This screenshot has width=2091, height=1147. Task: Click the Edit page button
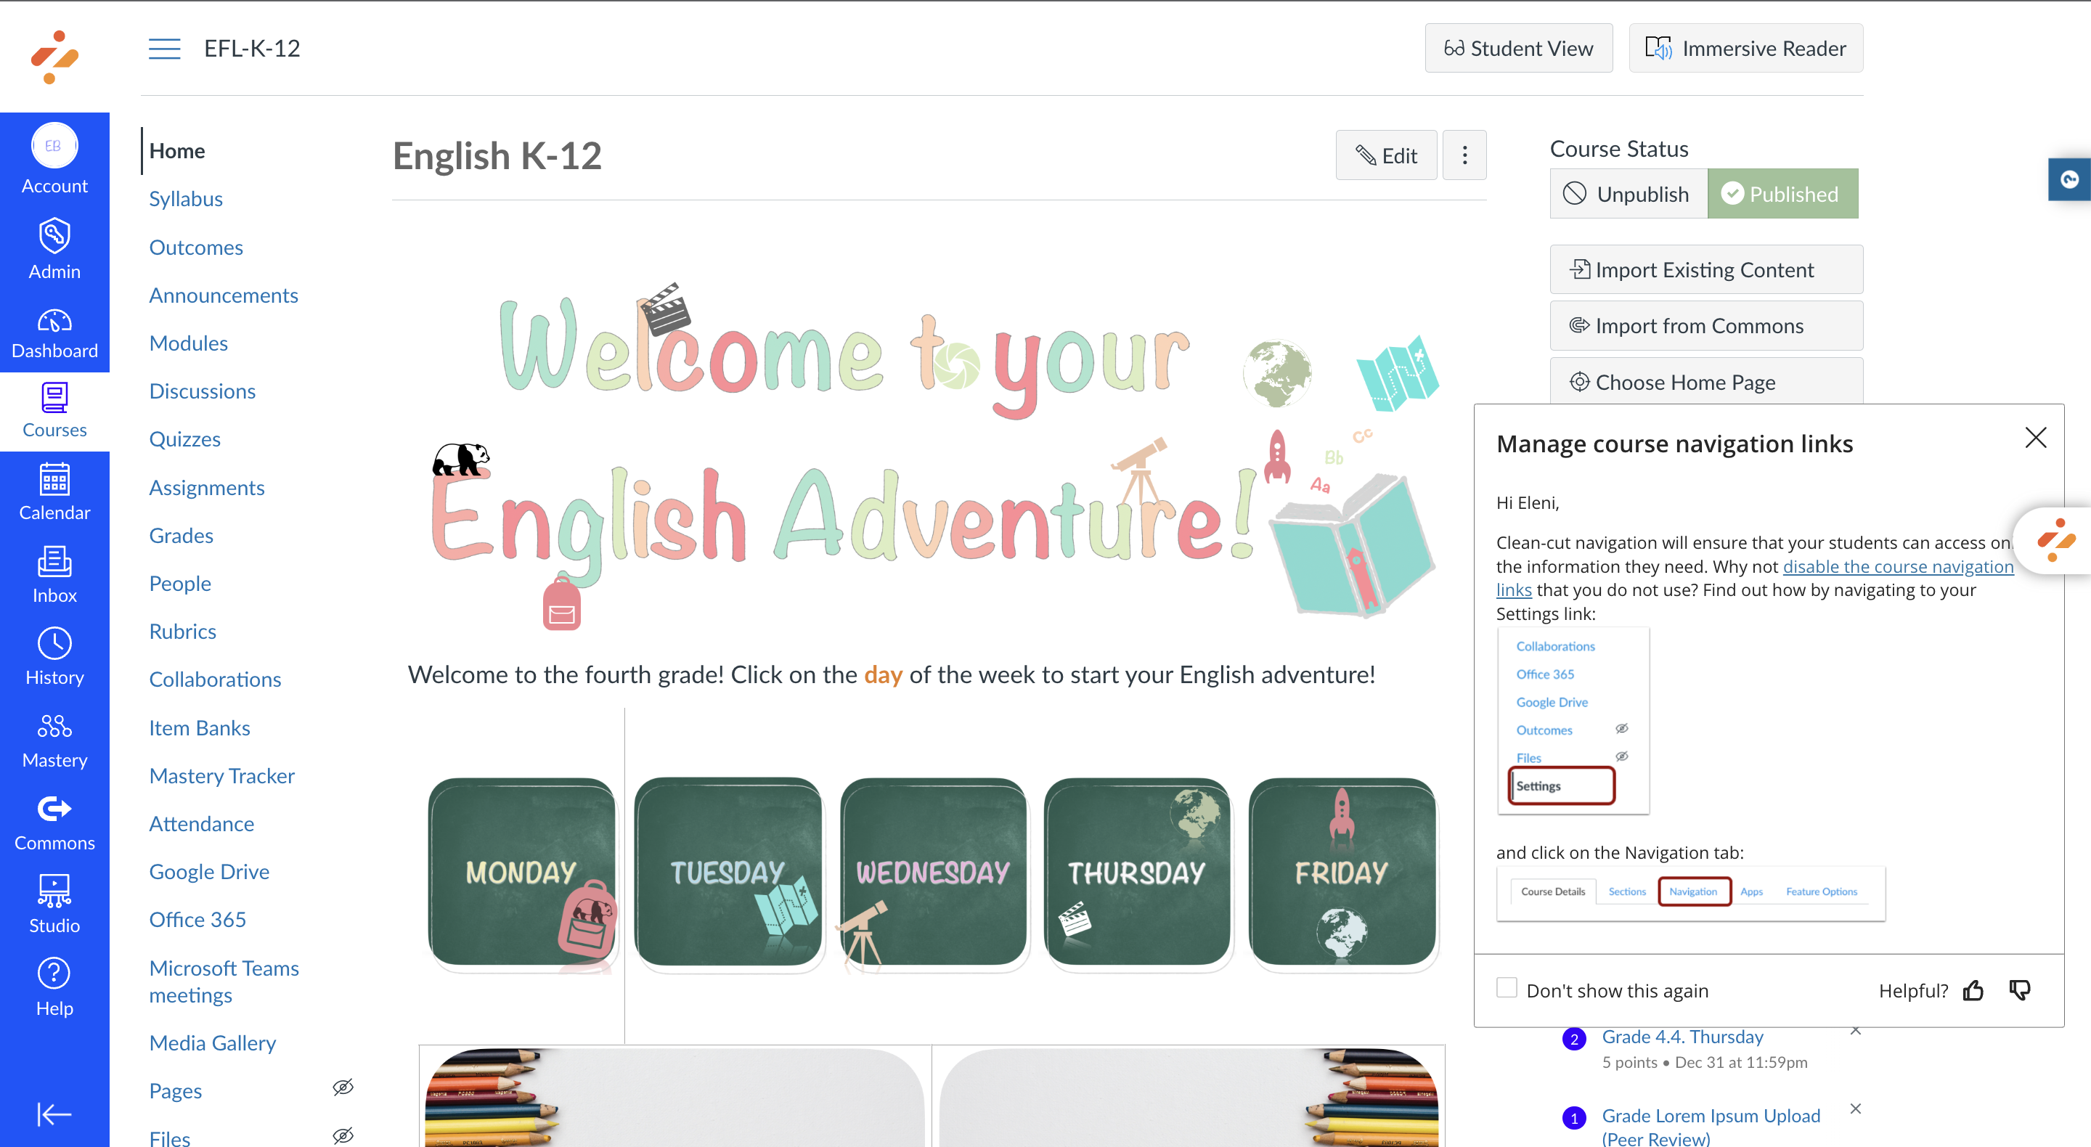[x=1387, y=155]
